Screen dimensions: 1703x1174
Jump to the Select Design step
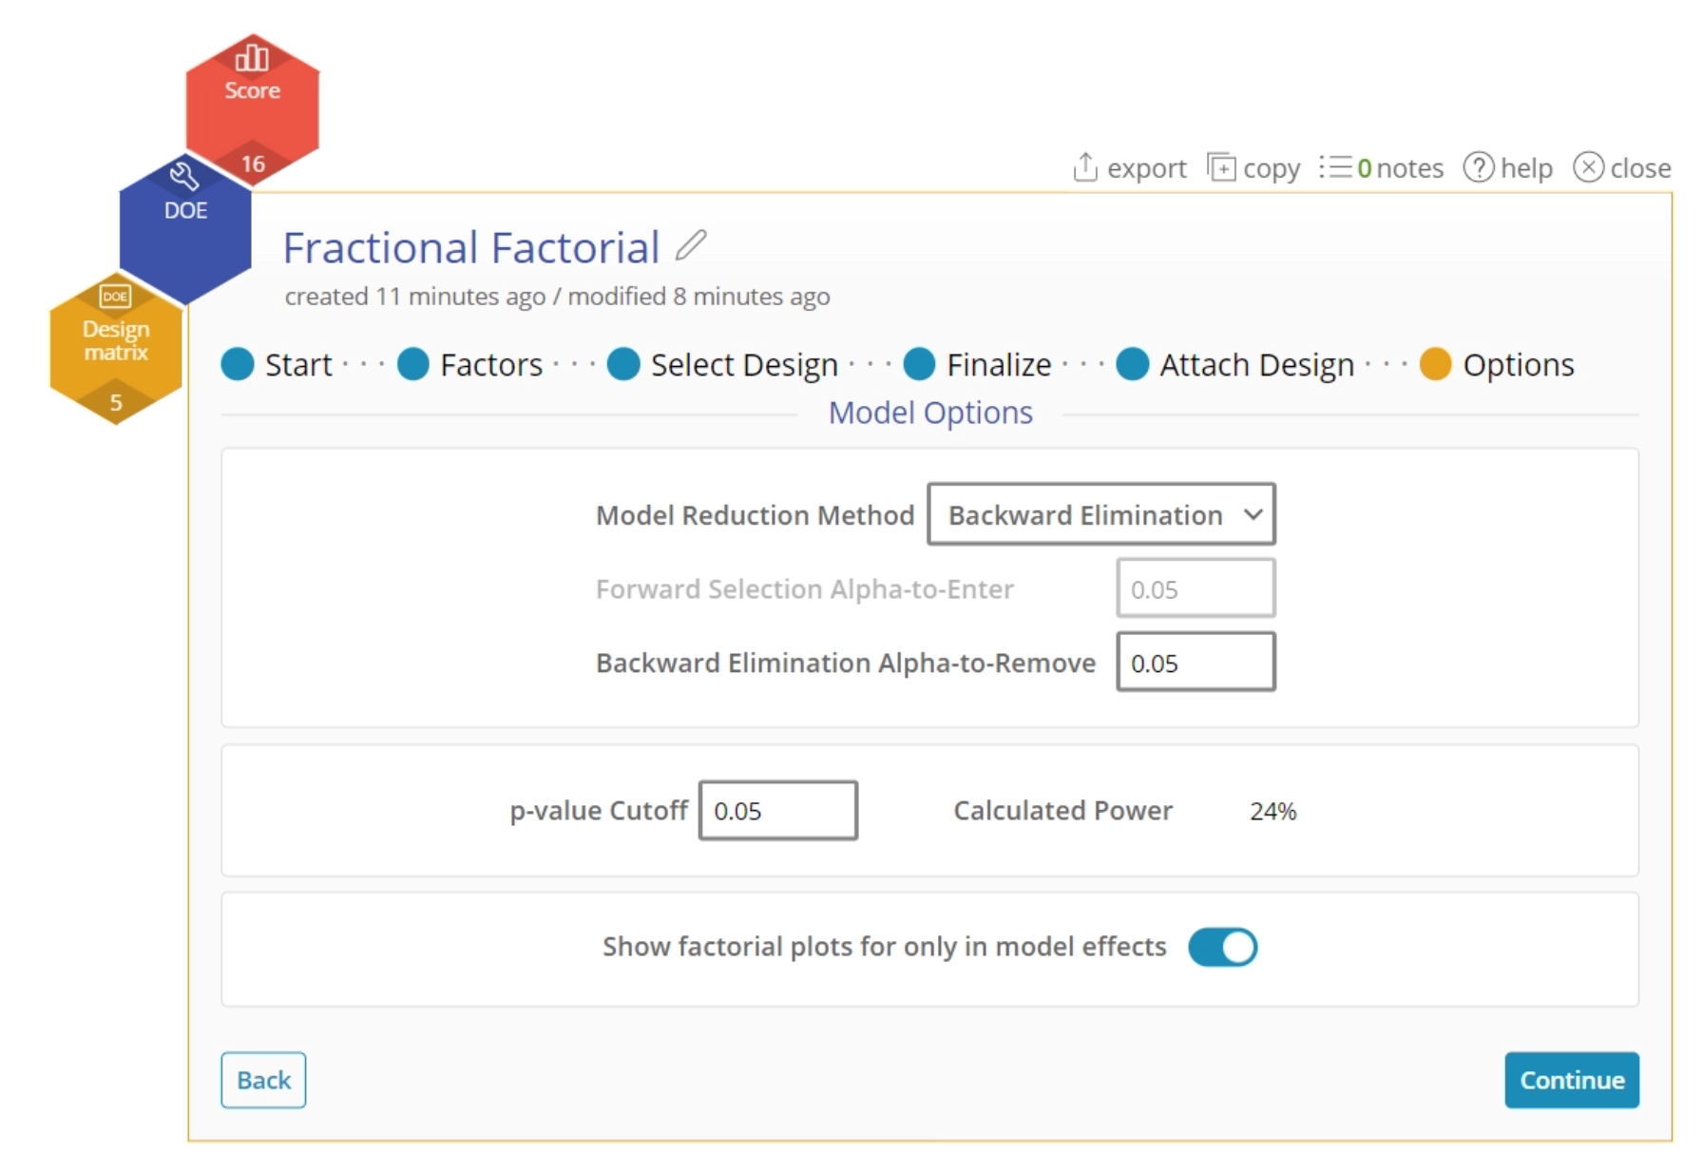[723, 364]
